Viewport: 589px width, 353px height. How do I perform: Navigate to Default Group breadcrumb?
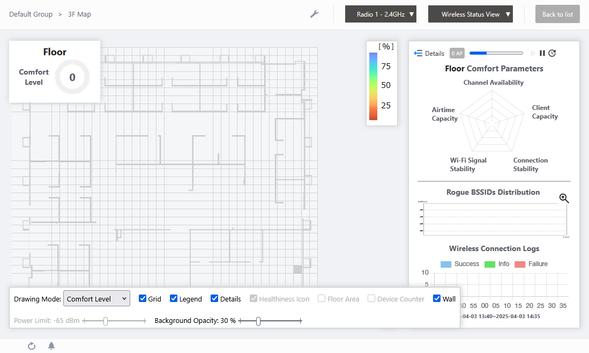click(31, 14)
